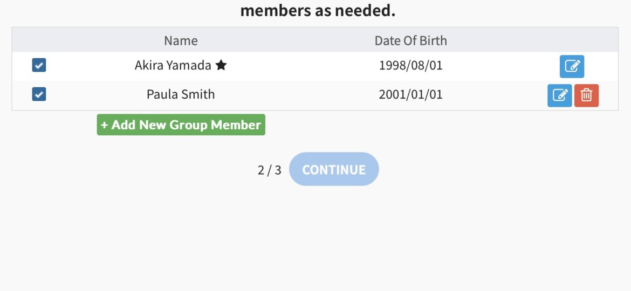Click the empty space between Paula Smith and her date
The image size is (631, 291).
coord(297,94)
